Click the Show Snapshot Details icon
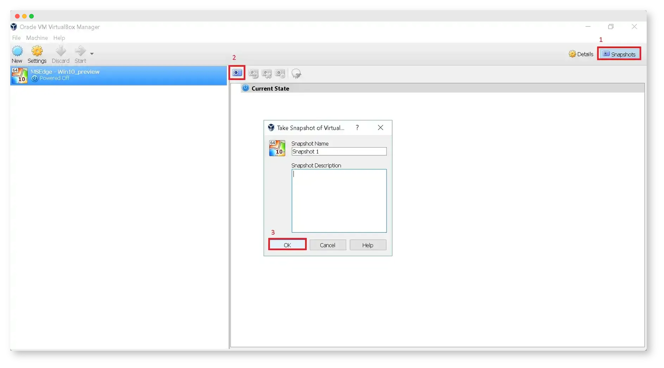Screen dimensions: 664x368 280,73
